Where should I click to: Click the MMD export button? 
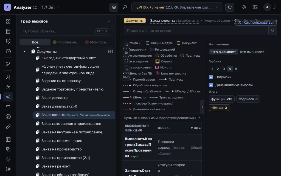pos(126,77)
